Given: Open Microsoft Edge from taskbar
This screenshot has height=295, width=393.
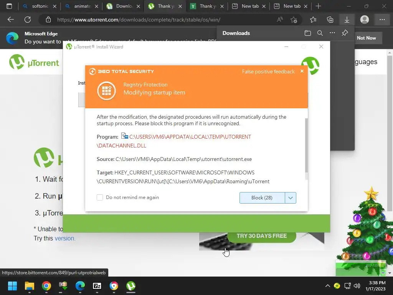Looking at the screenshot, I should [x=80, y=286].
